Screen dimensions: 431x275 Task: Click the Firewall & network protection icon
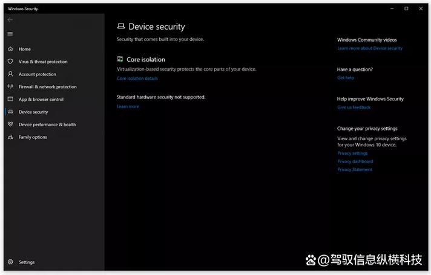coord(10,87)
